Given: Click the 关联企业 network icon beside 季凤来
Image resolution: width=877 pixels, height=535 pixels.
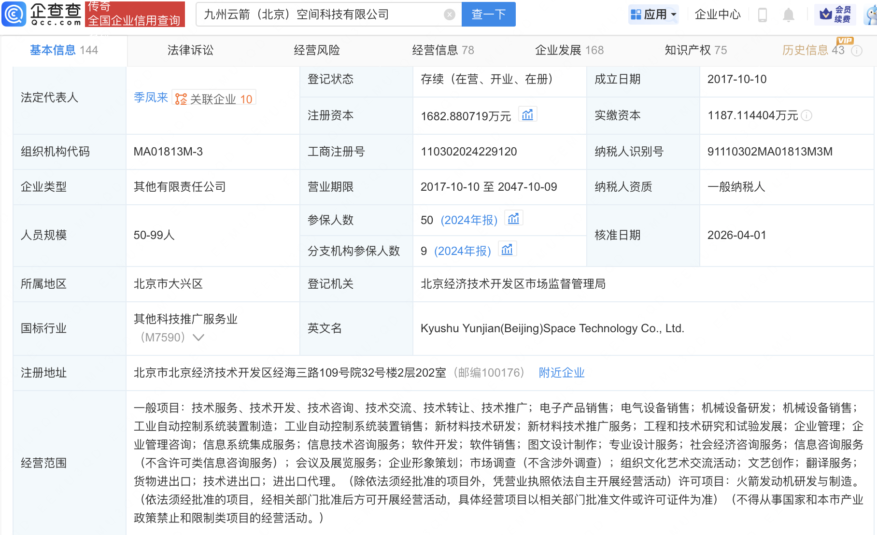Looking at the screenshot, I should click(181, 98).
